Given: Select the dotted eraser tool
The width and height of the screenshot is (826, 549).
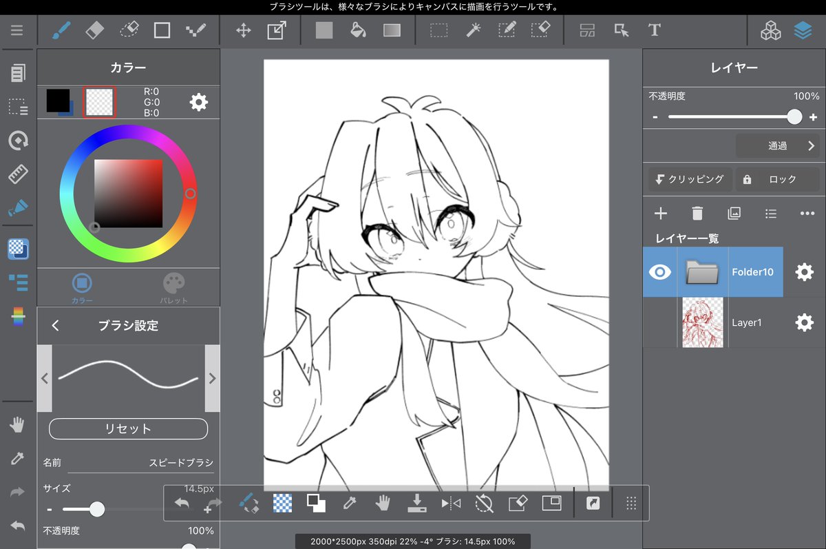Looking at the screenshot, I should click(x=129, y=30).
